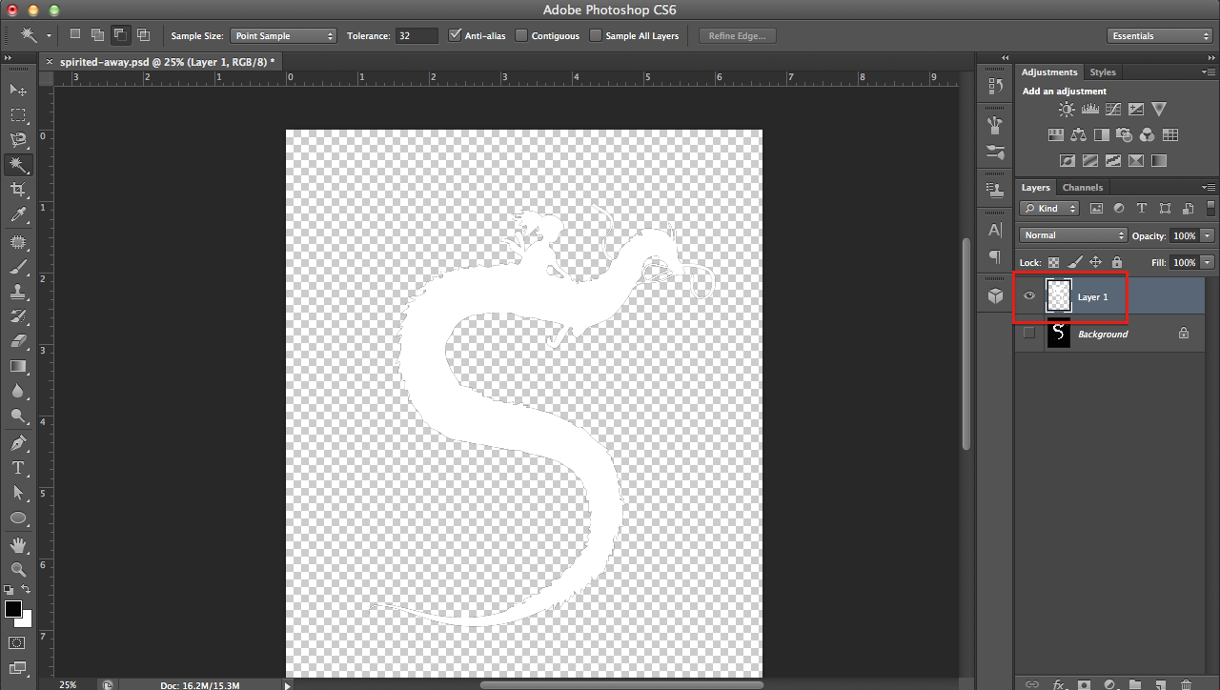This screenshot has height=690, width=1220.
Task: Toggle lock transparent pixels
Action: 1054,262
